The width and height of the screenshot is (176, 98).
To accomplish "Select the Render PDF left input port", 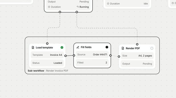I will [x=119, y=57].
